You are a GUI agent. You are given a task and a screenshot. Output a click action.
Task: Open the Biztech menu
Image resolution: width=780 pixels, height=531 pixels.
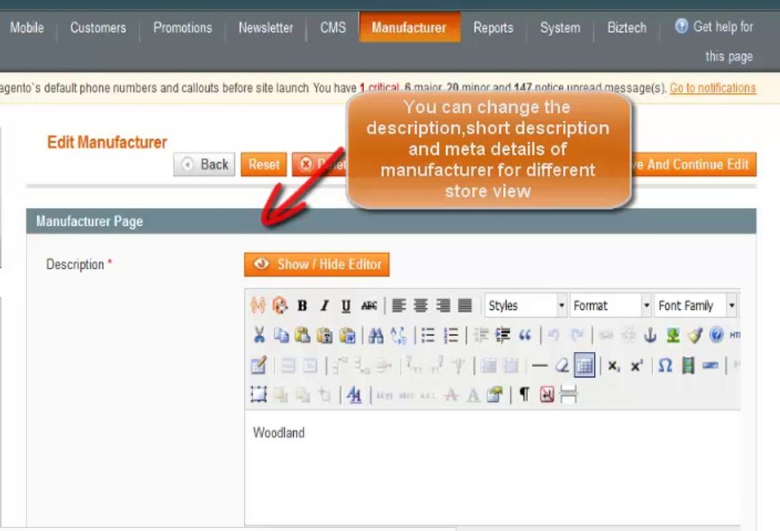tap(627, 28)
